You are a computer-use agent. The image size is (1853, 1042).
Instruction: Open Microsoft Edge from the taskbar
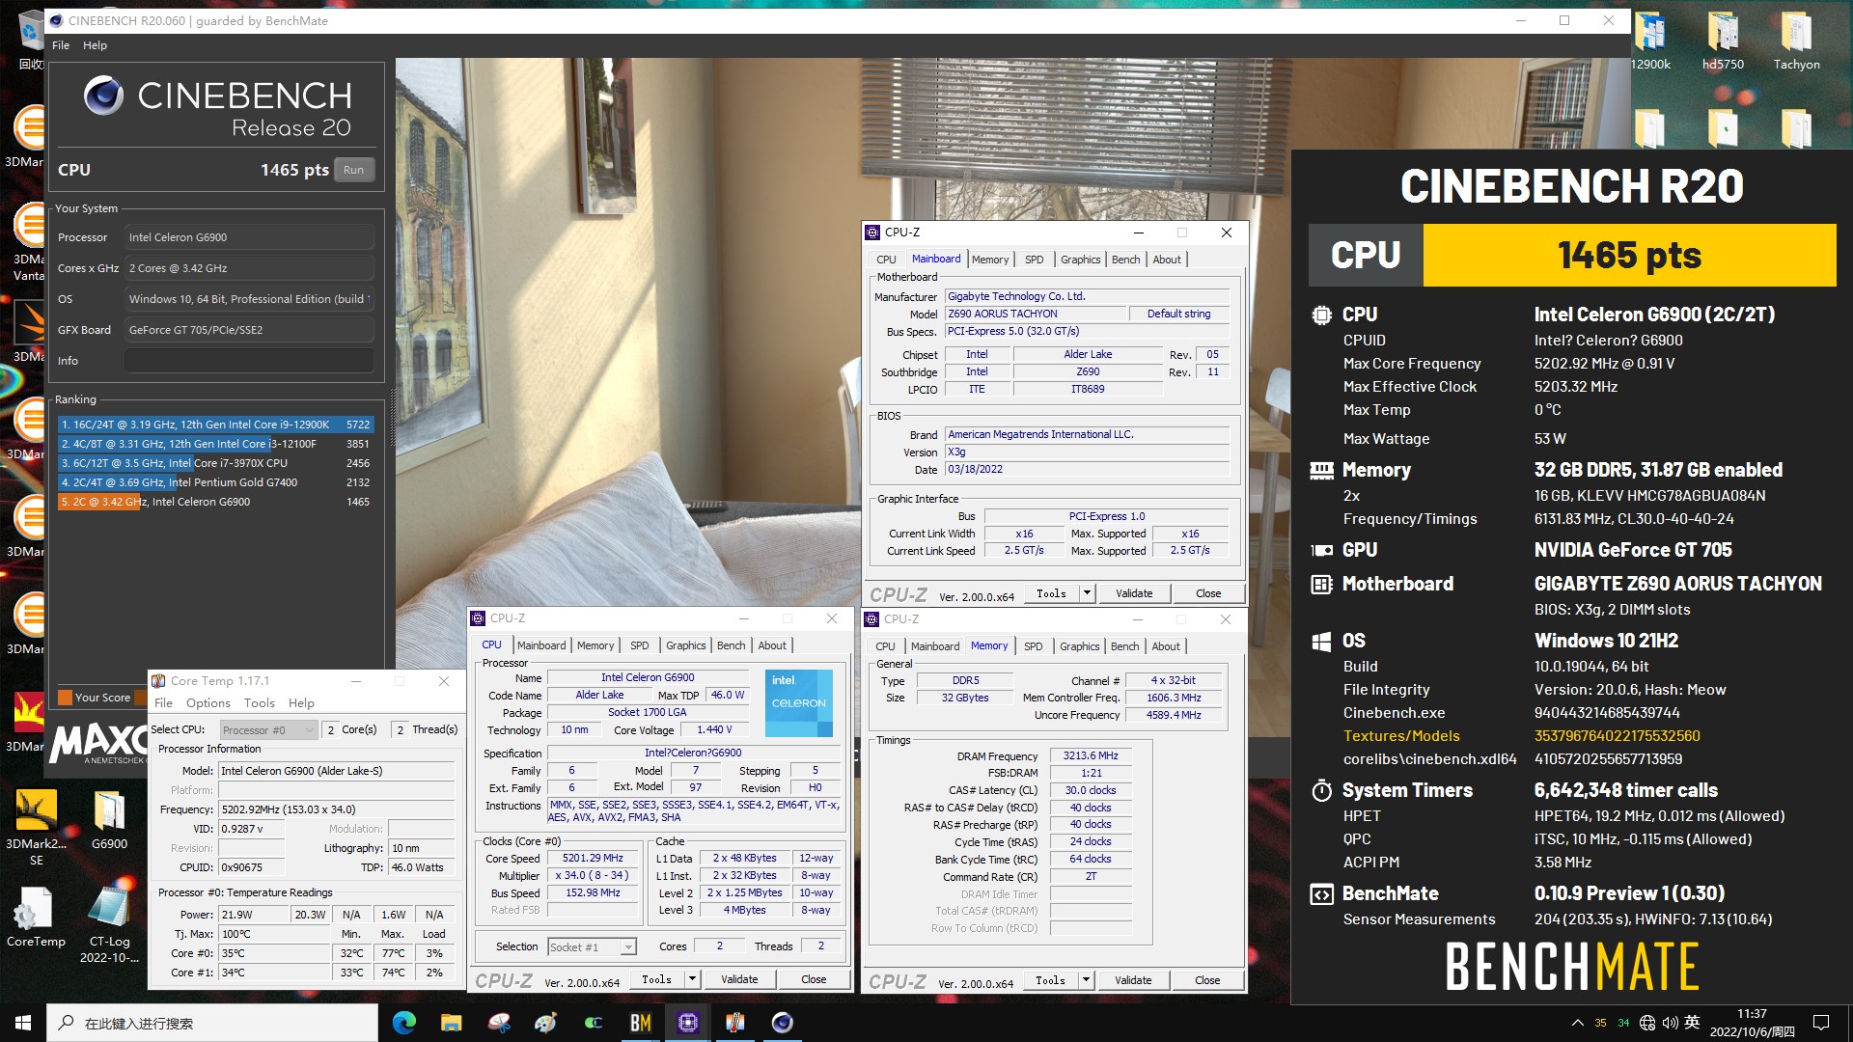[403, 1023]
